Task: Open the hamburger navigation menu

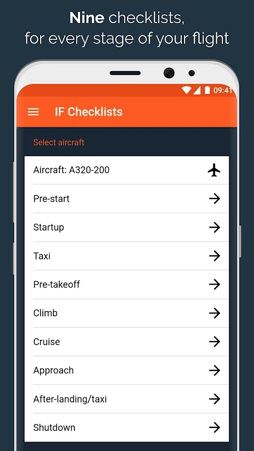Action: coord(33,112)
